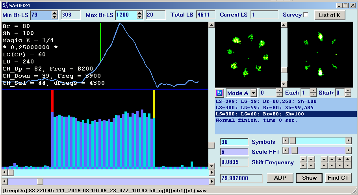Select log row 'LS=299; LG=59; Br=80,268; Sh=100'
The height and width of the screenshot is (195, 358).
286,101
